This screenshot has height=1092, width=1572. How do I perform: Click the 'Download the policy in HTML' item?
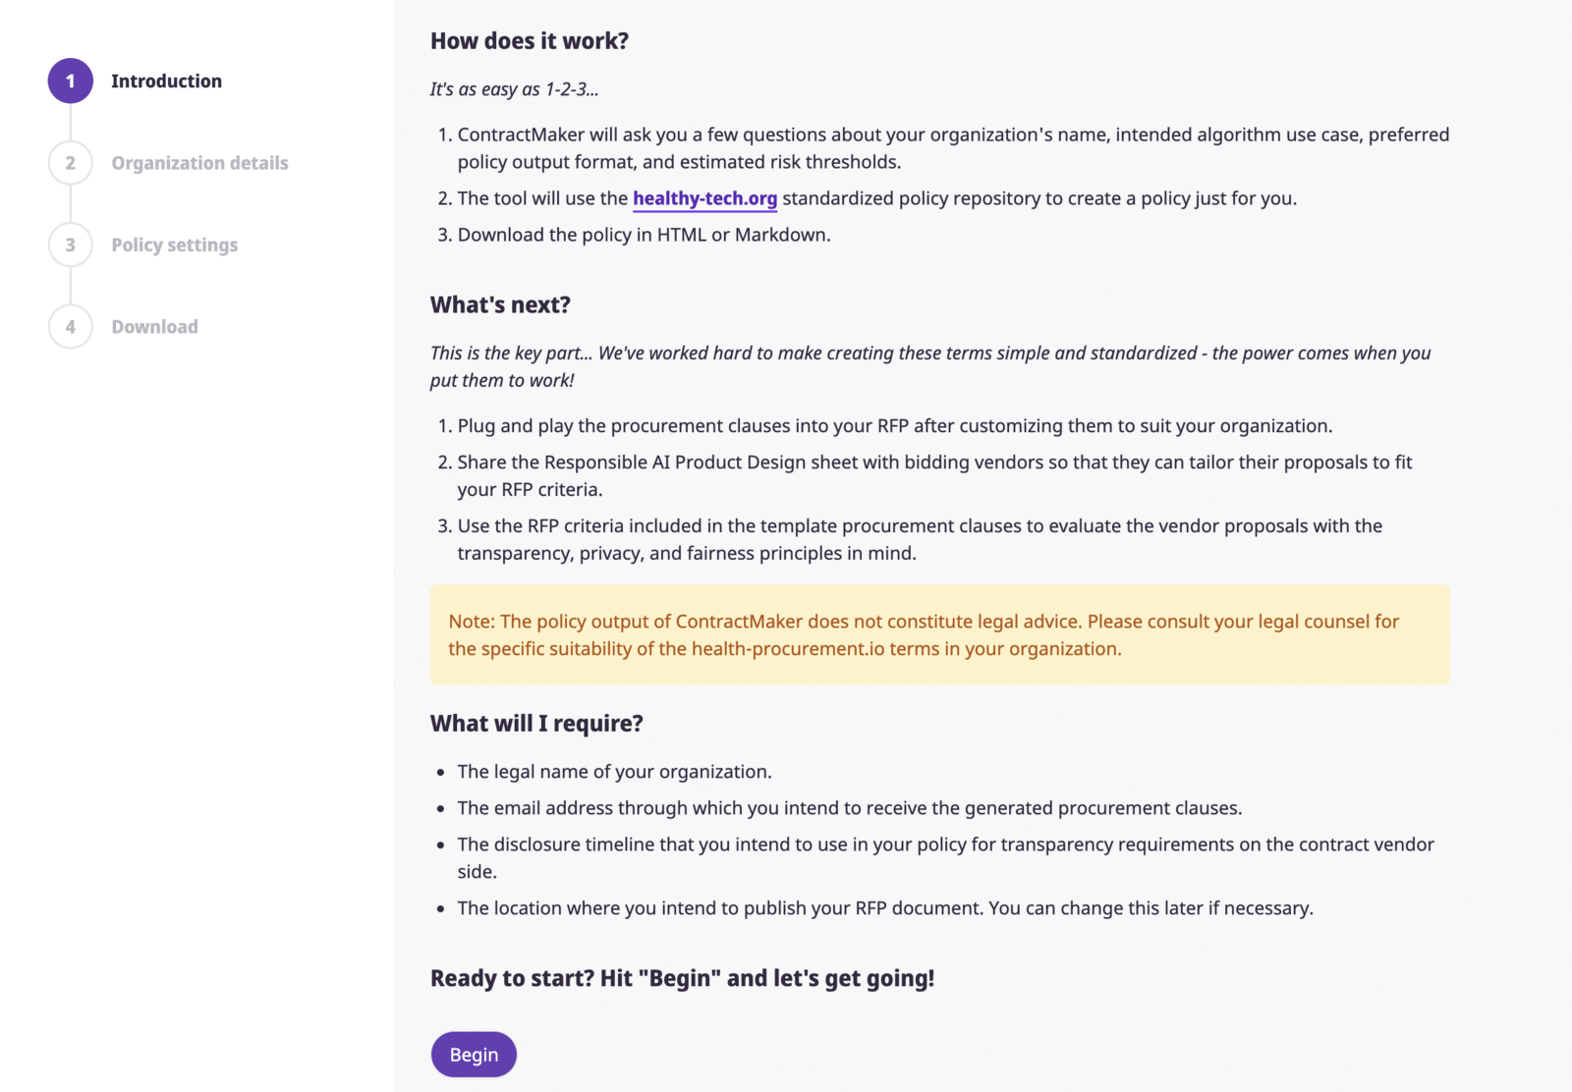644,235
